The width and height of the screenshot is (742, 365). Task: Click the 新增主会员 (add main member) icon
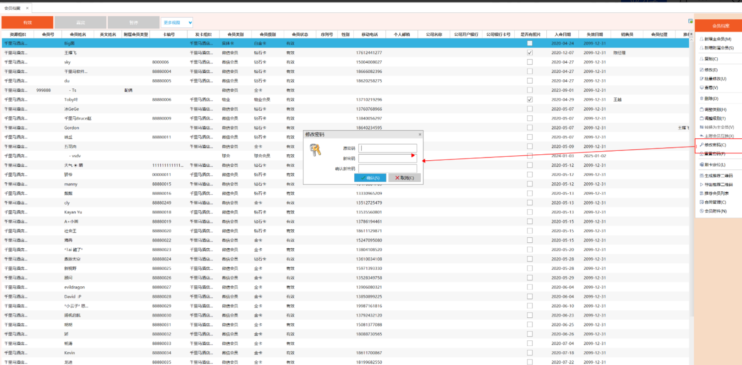pos(701,39)
